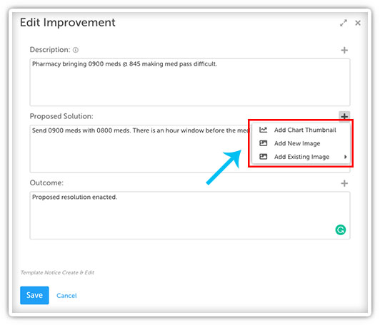Click the plus icon beside Outcome
This screenshot has height=325, width=380.
(x=344, y=183)
